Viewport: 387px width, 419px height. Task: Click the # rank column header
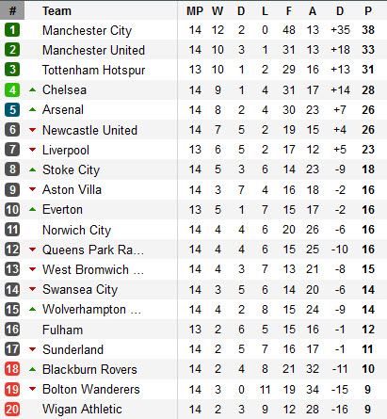coord(12,10)
